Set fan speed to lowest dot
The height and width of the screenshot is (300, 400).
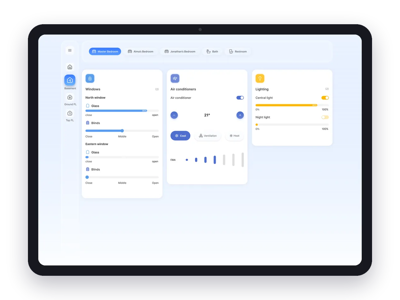[x=187, y=160]
